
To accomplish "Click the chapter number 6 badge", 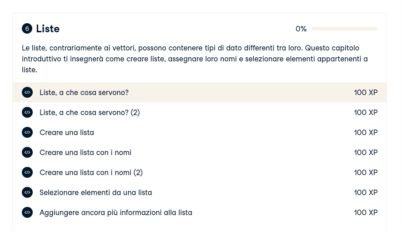I will click(27, 29).
